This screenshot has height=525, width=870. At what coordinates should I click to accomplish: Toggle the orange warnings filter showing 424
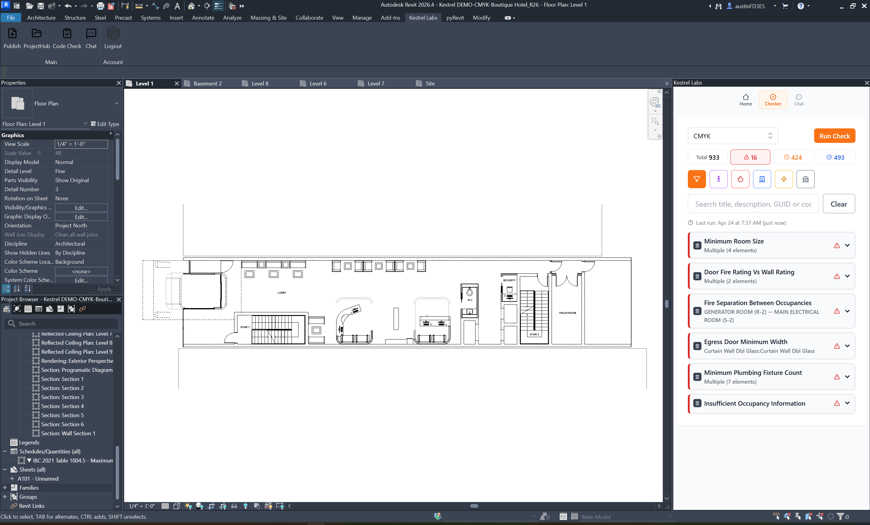pos(793,157)
